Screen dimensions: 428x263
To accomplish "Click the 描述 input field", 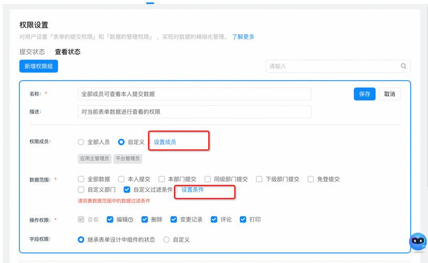I will (x=195, y=112).
